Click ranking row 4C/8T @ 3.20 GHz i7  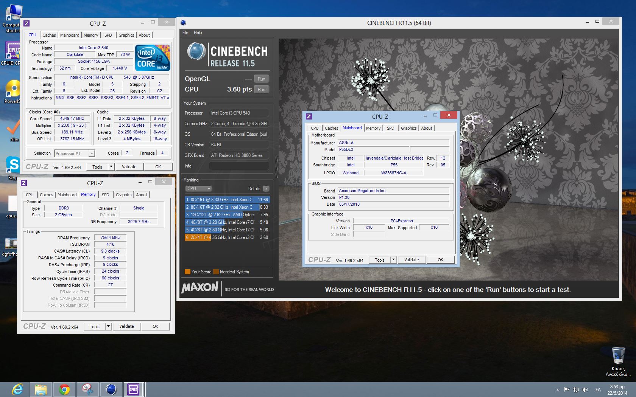227,222
